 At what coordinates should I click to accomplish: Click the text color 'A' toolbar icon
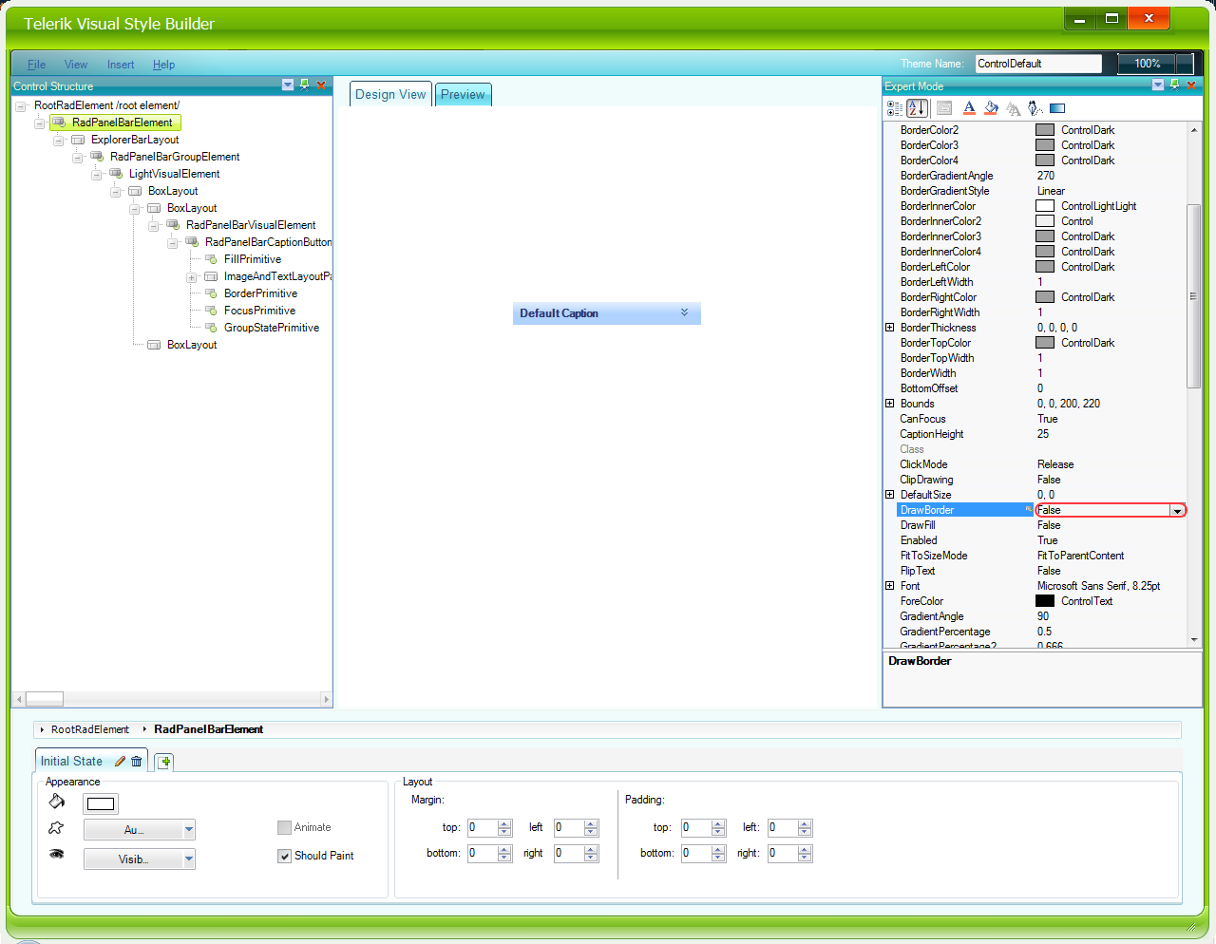coord(969,108)
